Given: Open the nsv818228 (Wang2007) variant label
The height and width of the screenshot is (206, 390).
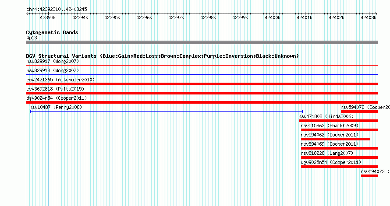Looking at the screenshot, I should (x=327, y=153).
